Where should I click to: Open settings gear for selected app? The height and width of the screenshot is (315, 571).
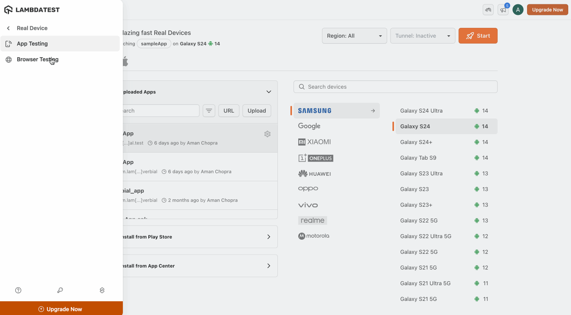[267, 134]
